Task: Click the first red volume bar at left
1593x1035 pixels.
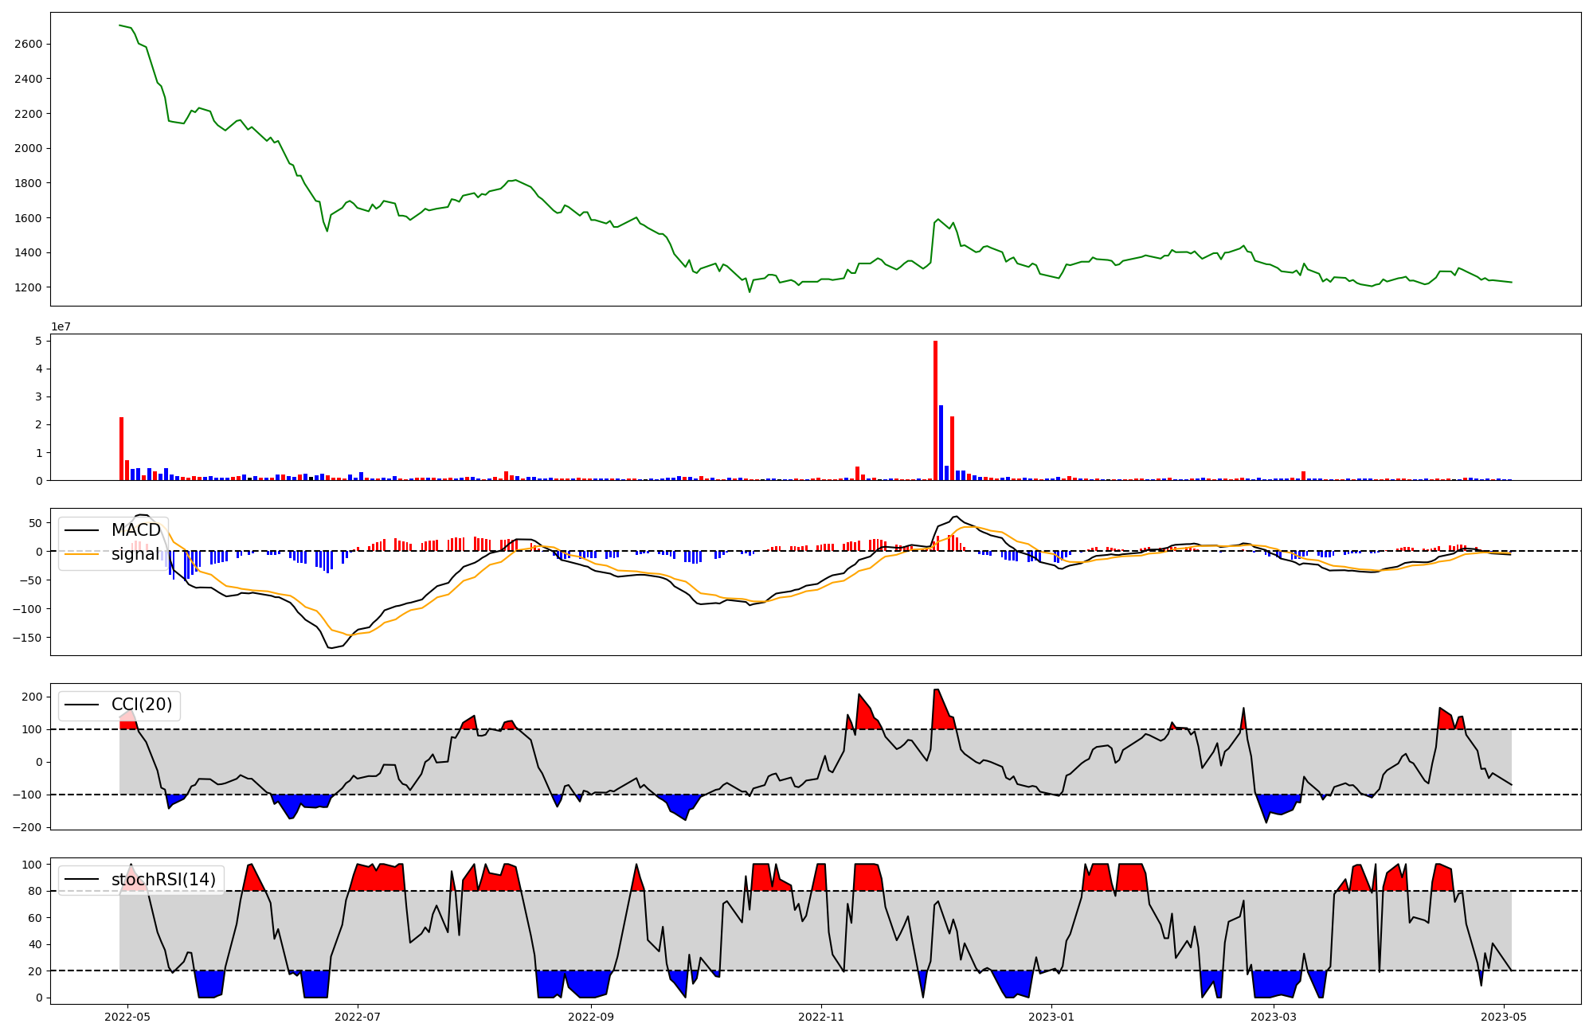Action: coord(121,449)
